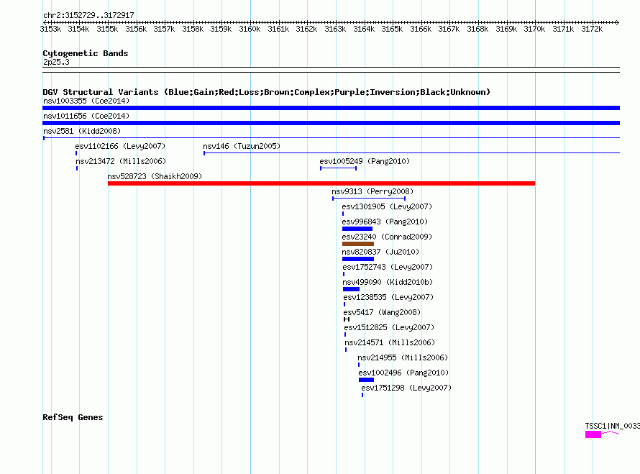Click the esv1005249 (Pang2010) variant span

tap(338, 168)
